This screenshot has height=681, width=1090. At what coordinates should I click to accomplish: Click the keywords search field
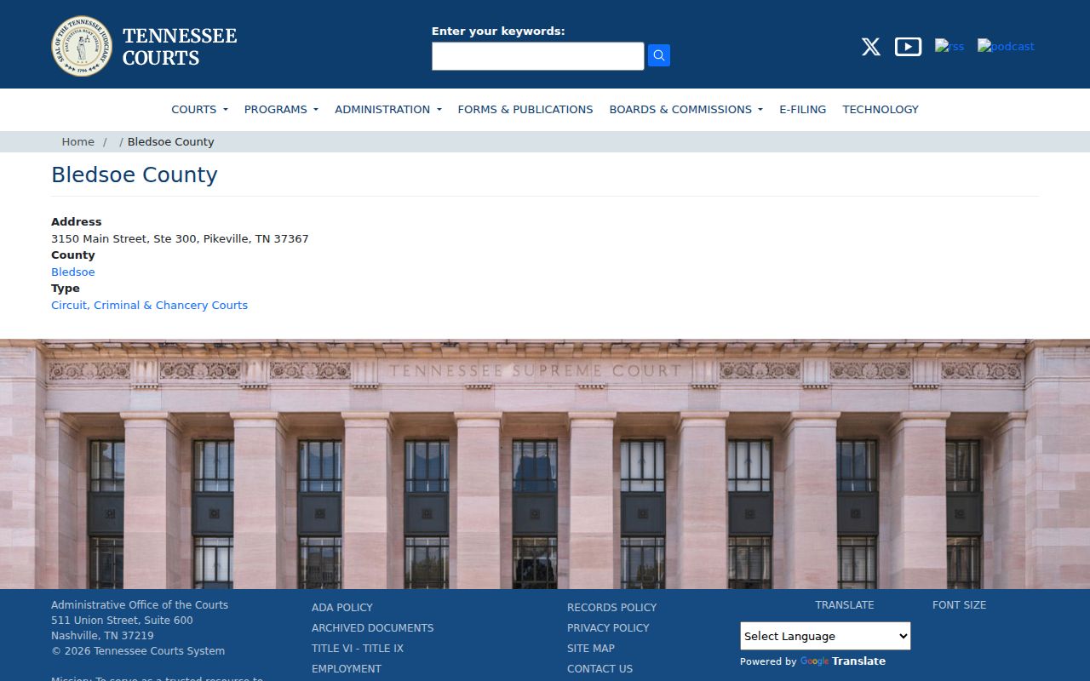538,56
